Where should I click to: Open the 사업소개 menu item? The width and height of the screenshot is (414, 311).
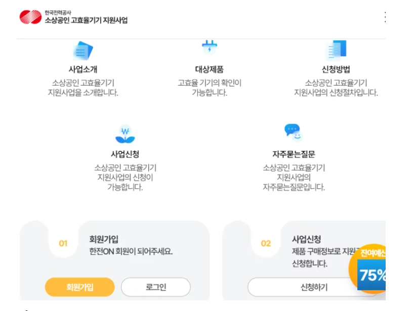coord(82,70)
